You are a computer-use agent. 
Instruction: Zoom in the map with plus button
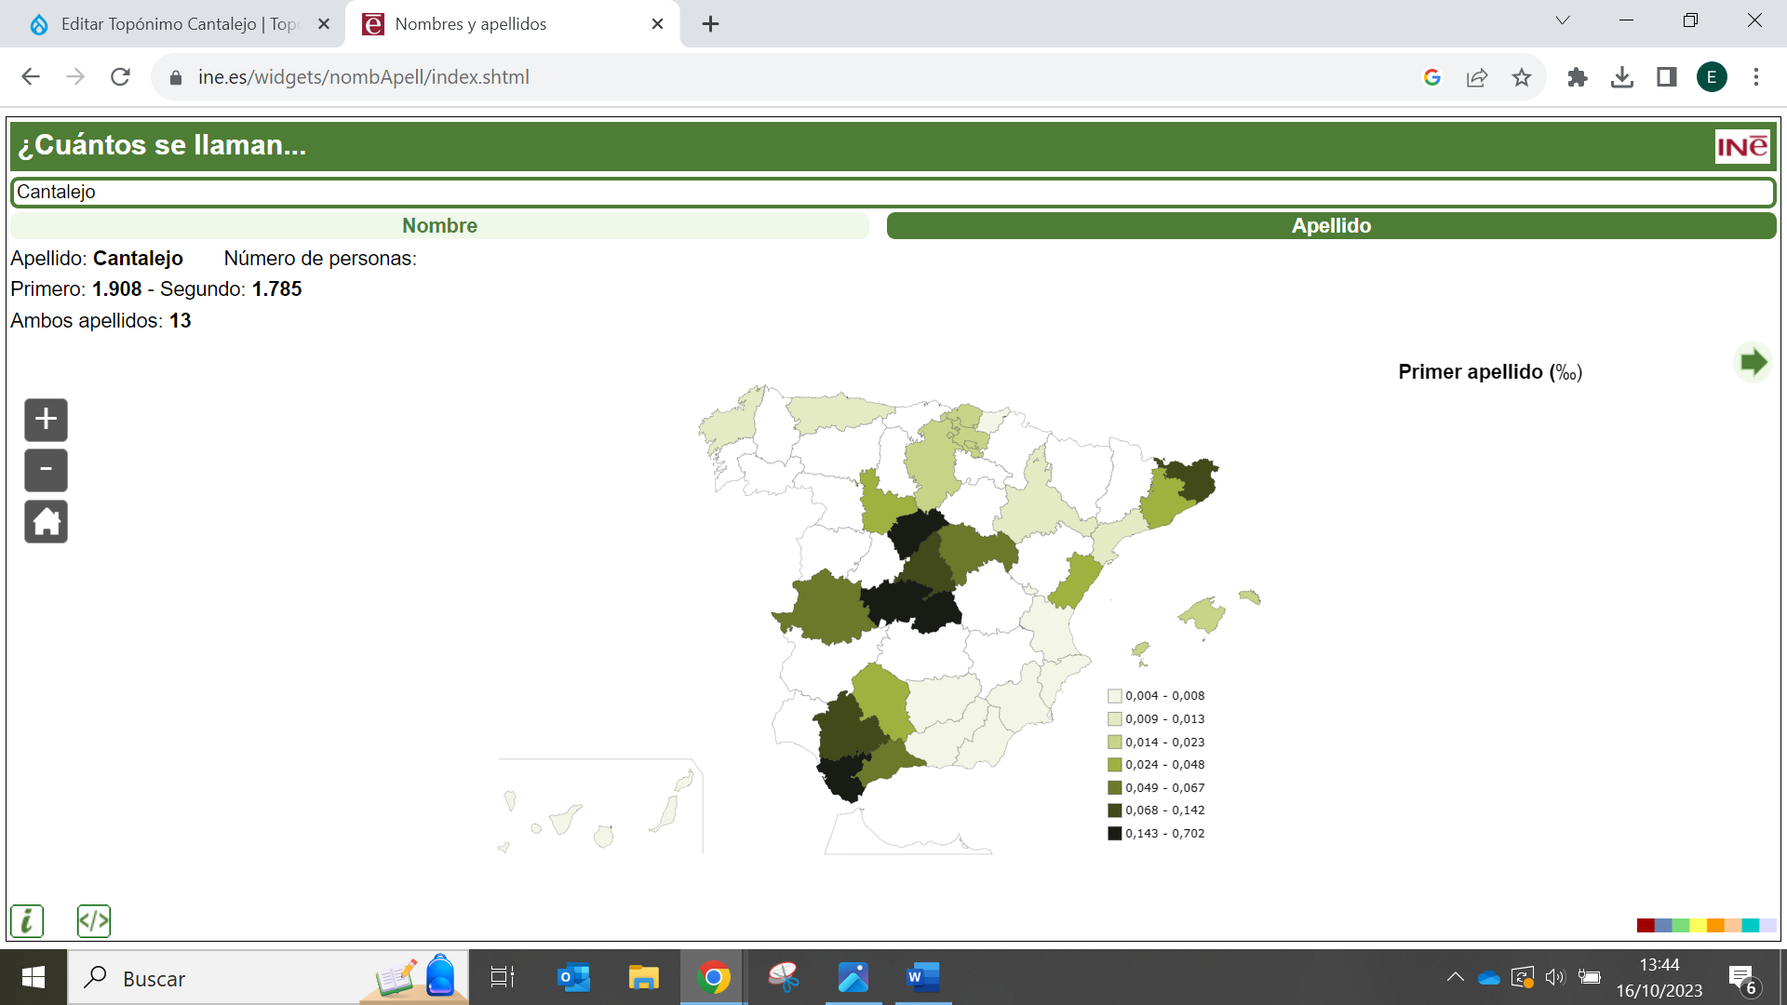tap(46, 420)
